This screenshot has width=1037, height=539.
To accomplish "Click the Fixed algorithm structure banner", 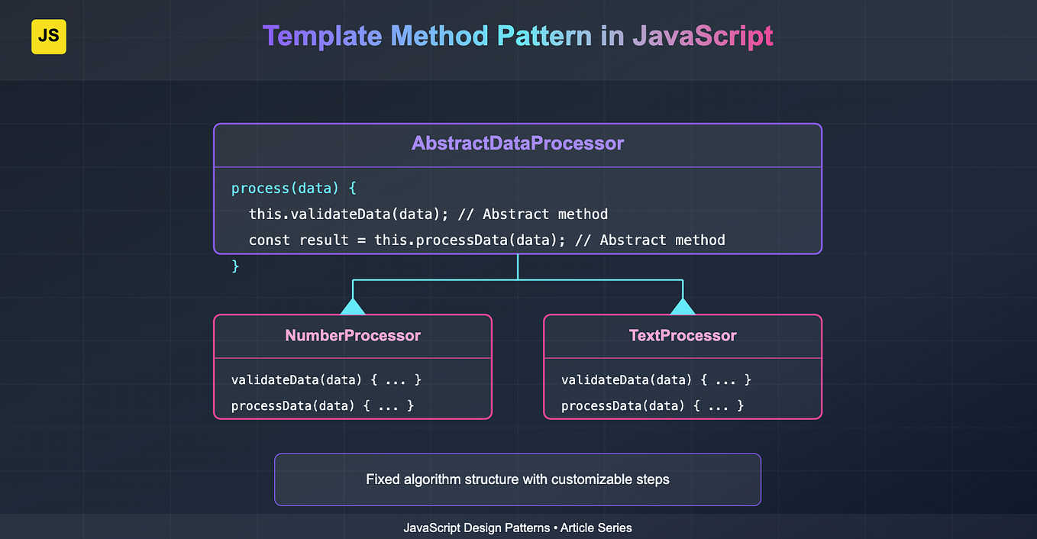I will click(518, 479).
